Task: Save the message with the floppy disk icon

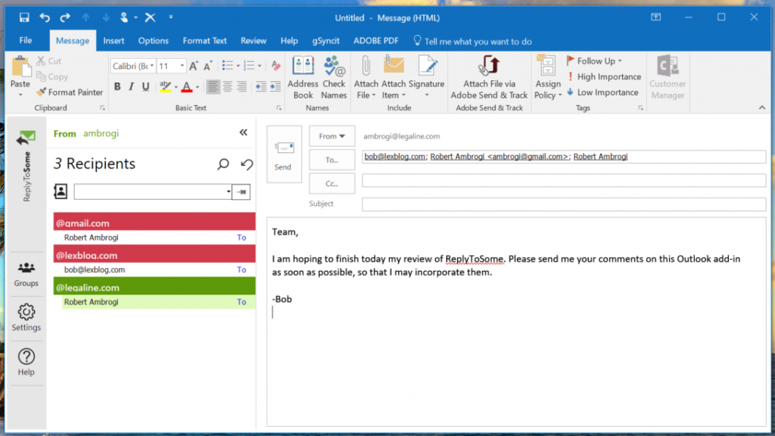Action: (24, 18)
